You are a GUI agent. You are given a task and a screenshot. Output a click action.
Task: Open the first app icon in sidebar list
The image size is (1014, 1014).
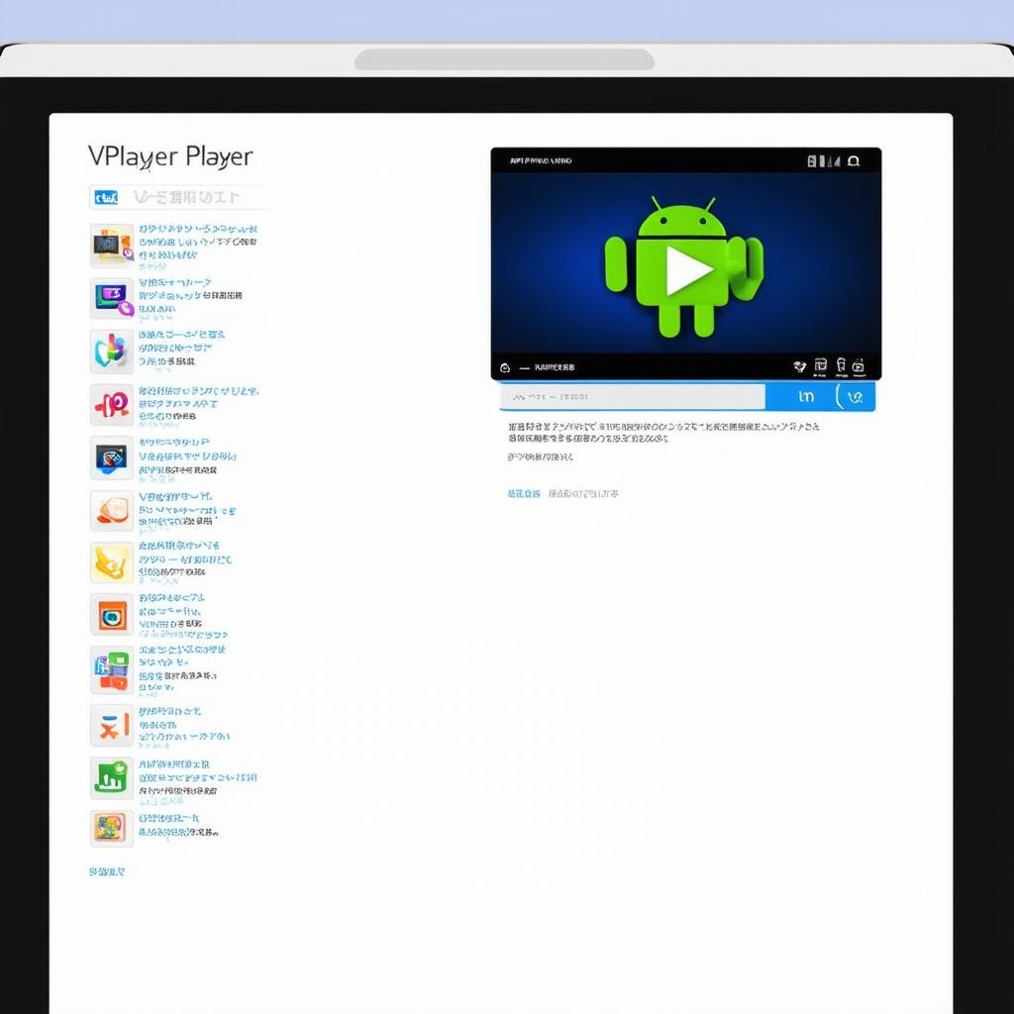tap(111, 245)
